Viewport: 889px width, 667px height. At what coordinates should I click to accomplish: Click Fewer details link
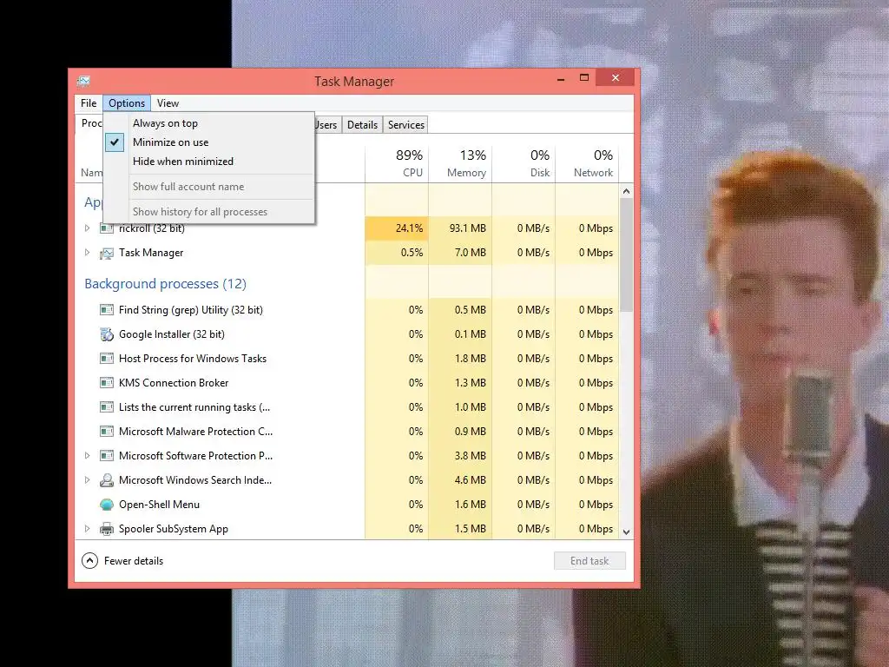[x=134, y=561]
